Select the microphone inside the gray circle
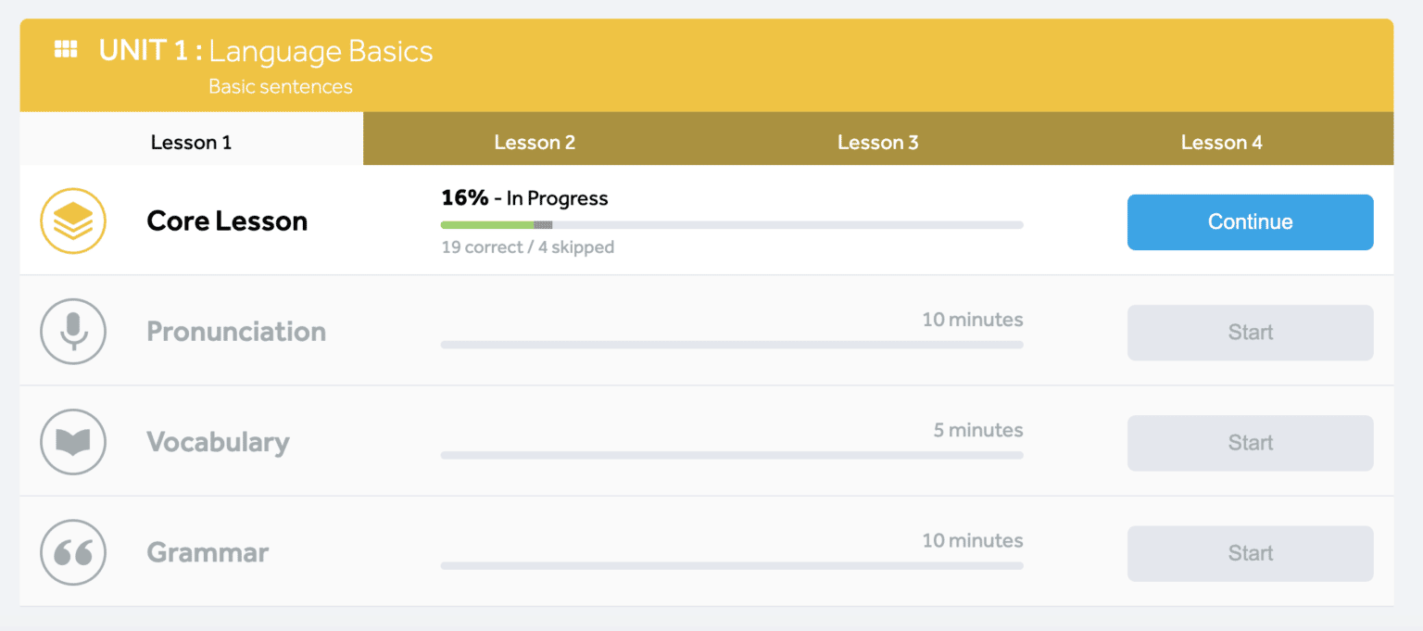Screen dimensions: 1423x631 click(x=73, y=331)
